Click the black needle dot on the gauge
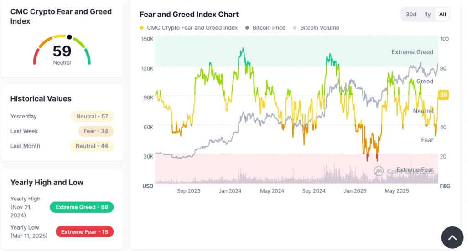Screen dimensions: 467x251 pos(69,37)
